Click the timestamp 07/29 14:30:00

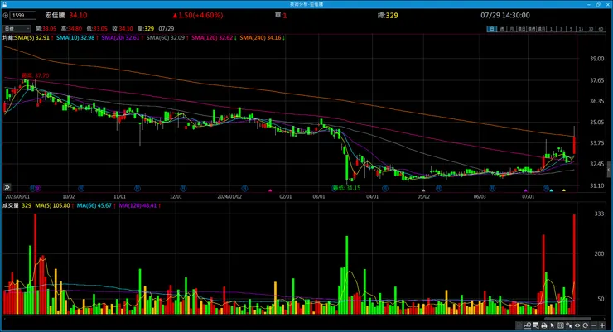(505, 15)
